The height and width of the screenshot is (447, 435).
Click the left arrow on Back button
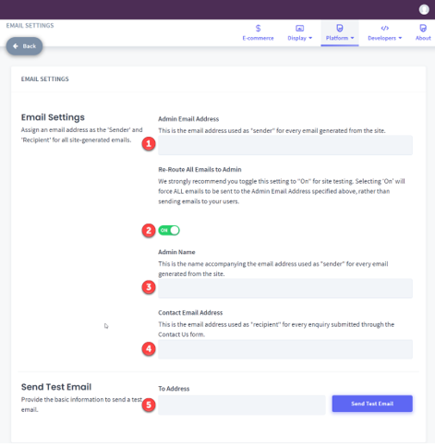pyautogui.click(x=16, y=46)
